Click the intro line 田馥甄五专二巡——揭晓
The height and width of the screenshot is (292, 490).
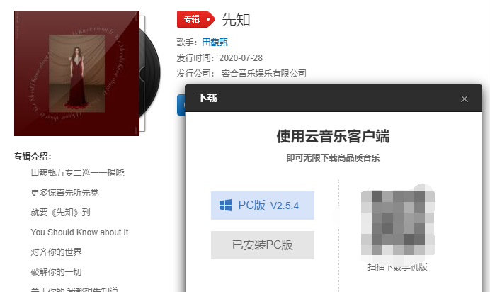click(x=77, y=172)
